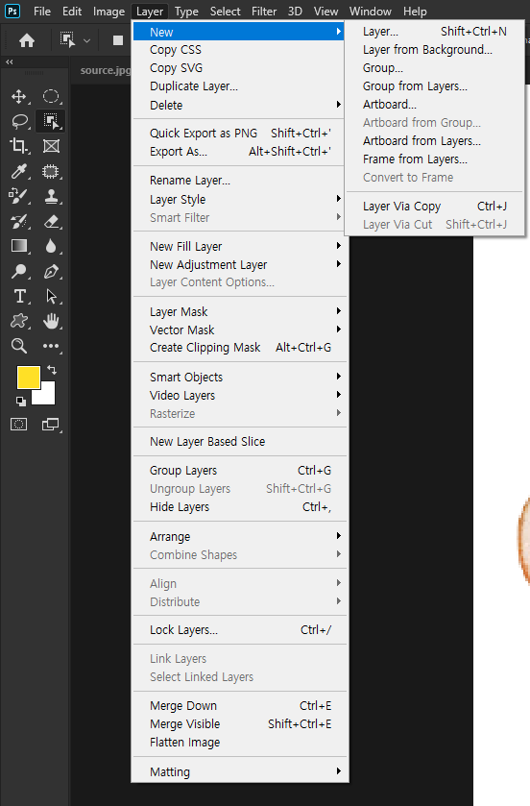Select the Zoom tool

tap(19, 346)
